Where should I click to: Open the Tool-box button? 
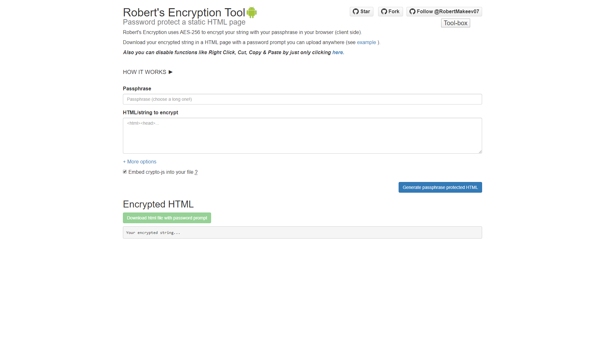pyautogui.click(x=455, y=23)
